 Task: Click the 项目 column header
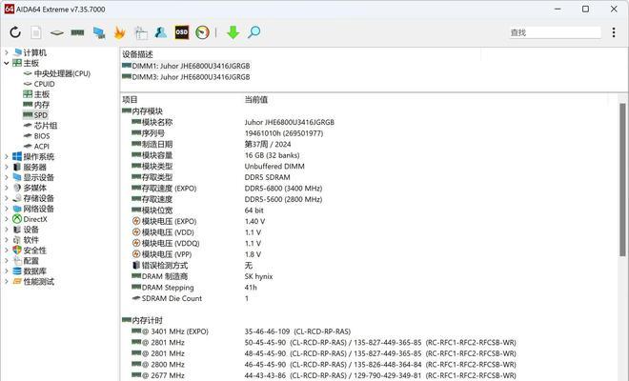pos(130,99)
